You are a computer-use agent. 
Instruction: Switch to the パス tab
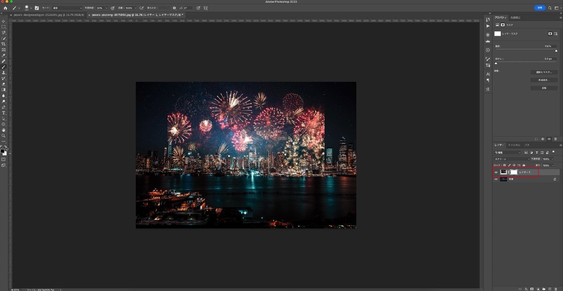[527, 145]
